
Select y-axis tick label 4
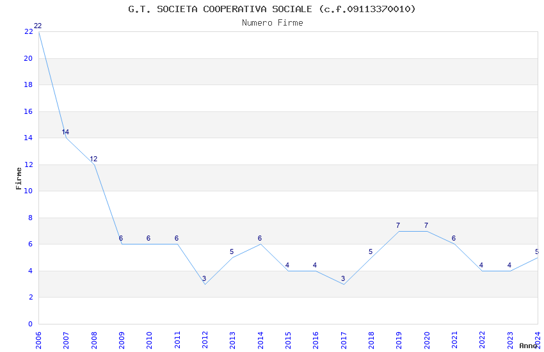[30, 271]
